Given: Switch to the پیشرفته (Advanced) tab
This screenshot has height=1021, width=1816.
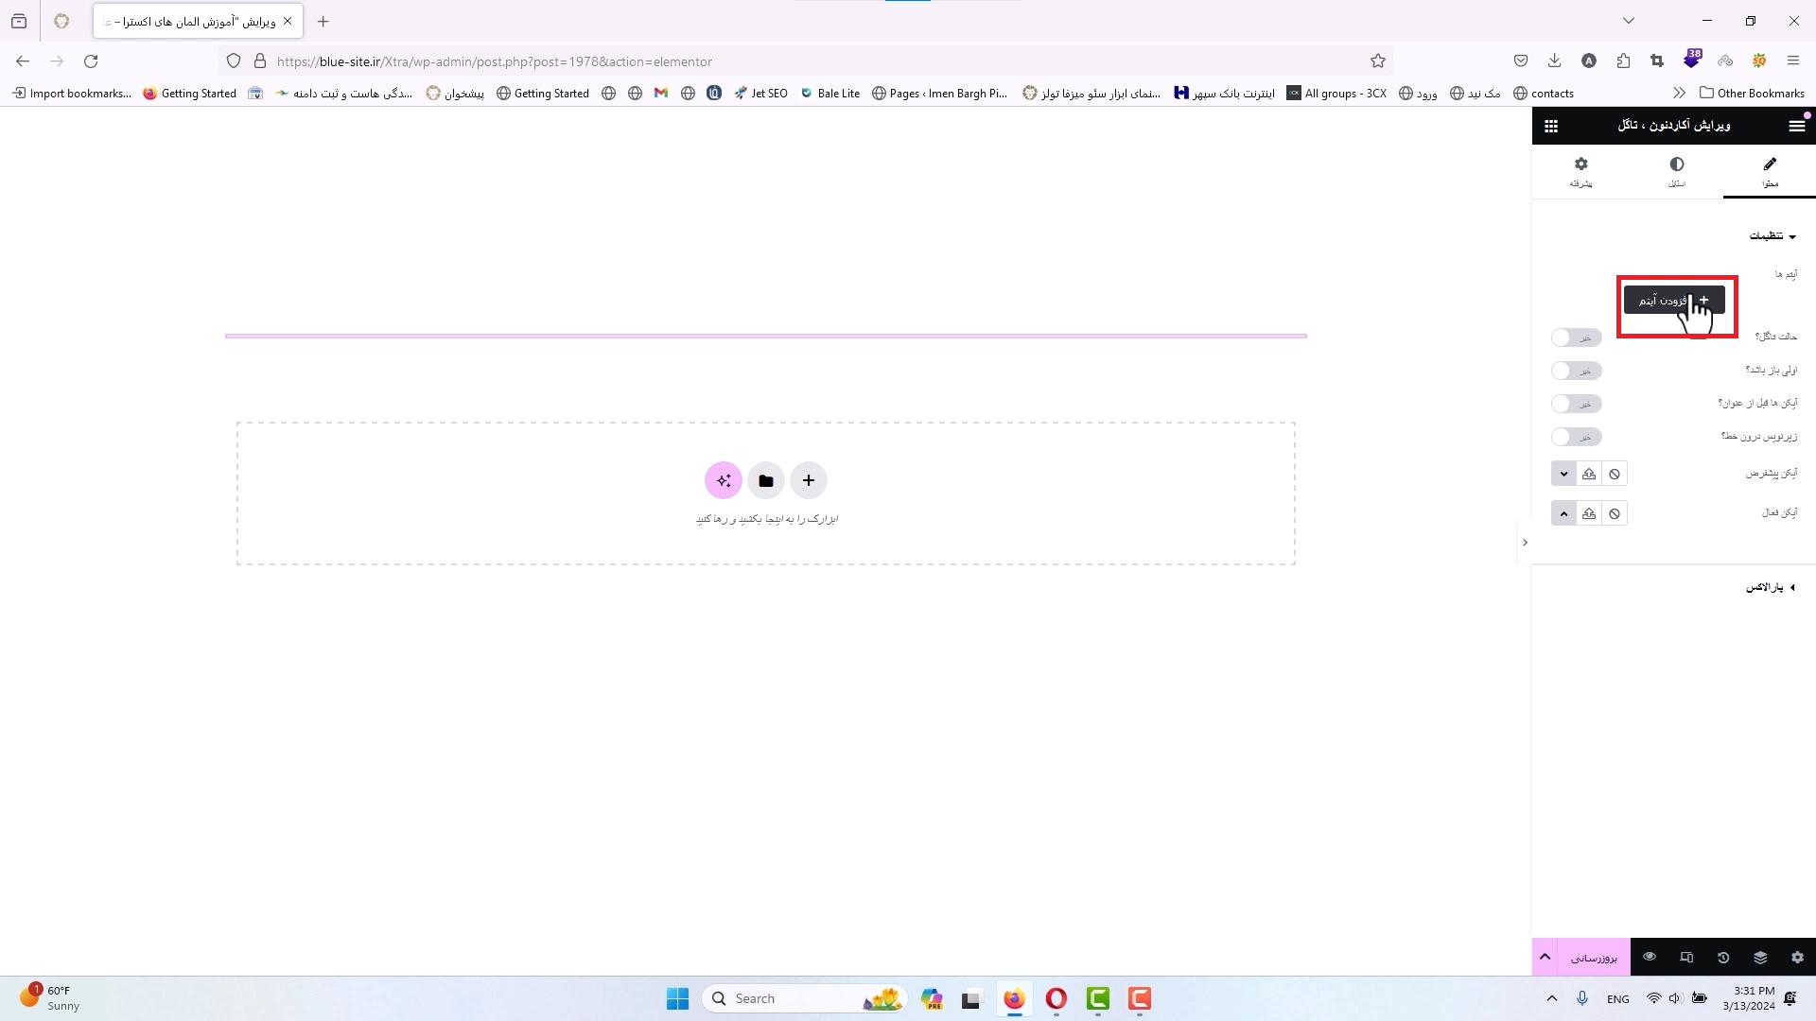Looking at the screenshot, I should [1581, 172].
